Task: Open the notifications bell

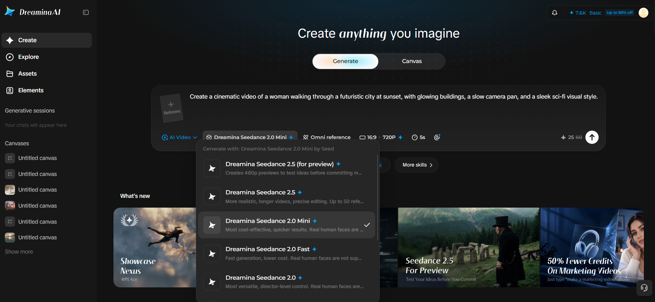Action: coord(554,13)
